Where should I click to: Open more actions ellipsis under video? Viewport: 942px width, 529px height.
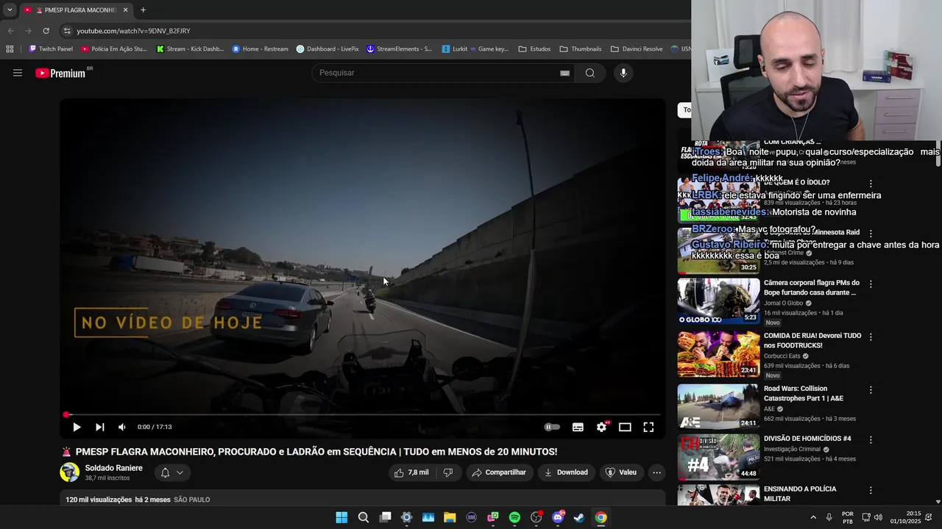pos(656,472)
